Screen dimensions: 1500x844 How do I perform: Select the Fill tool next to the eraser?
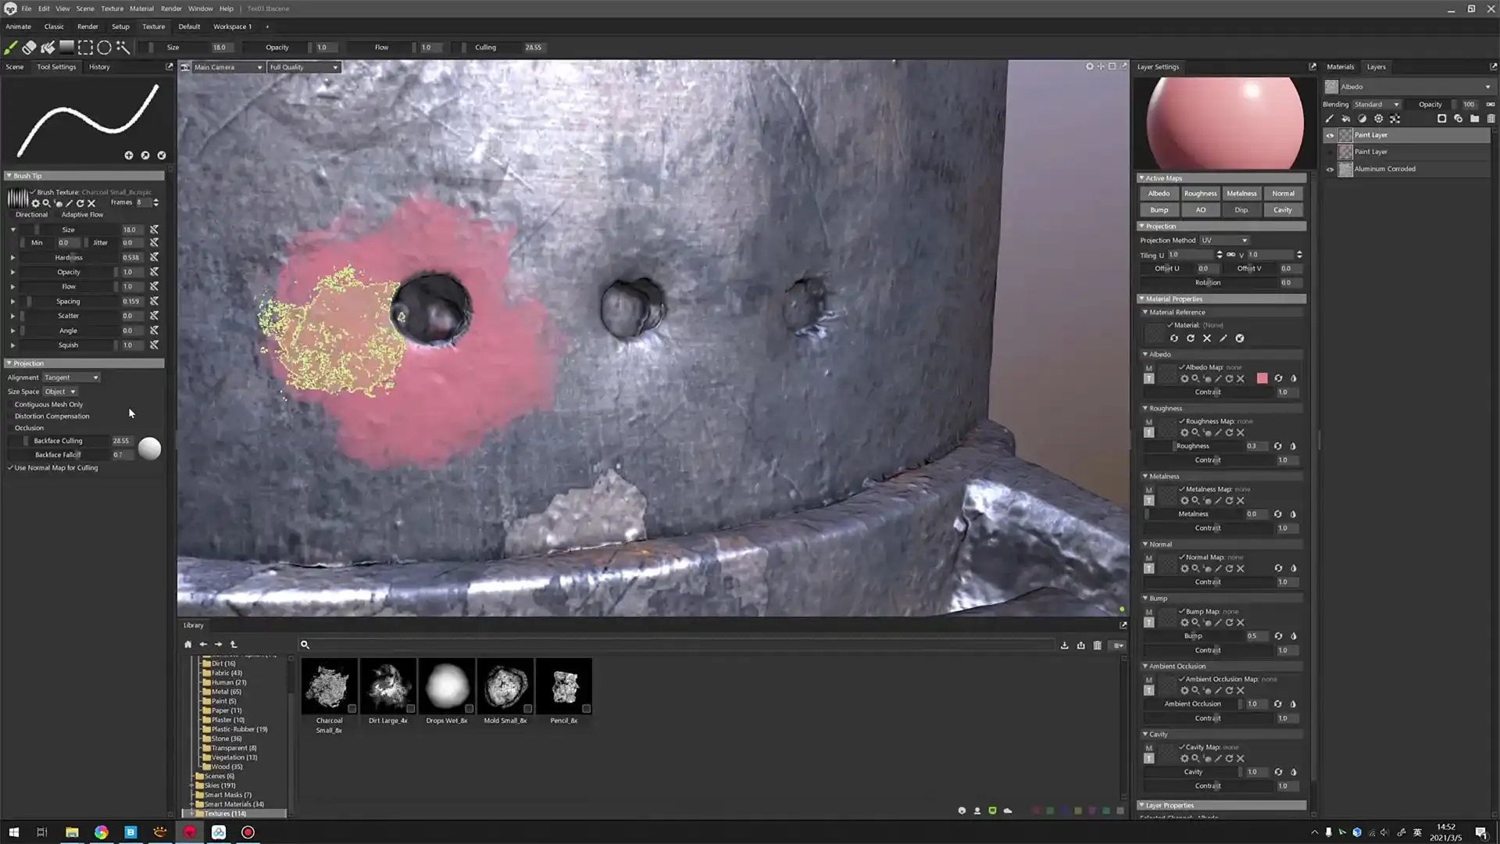[x=48, y=47]
